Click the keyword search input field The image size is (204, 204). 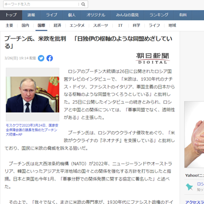(41, 4)
